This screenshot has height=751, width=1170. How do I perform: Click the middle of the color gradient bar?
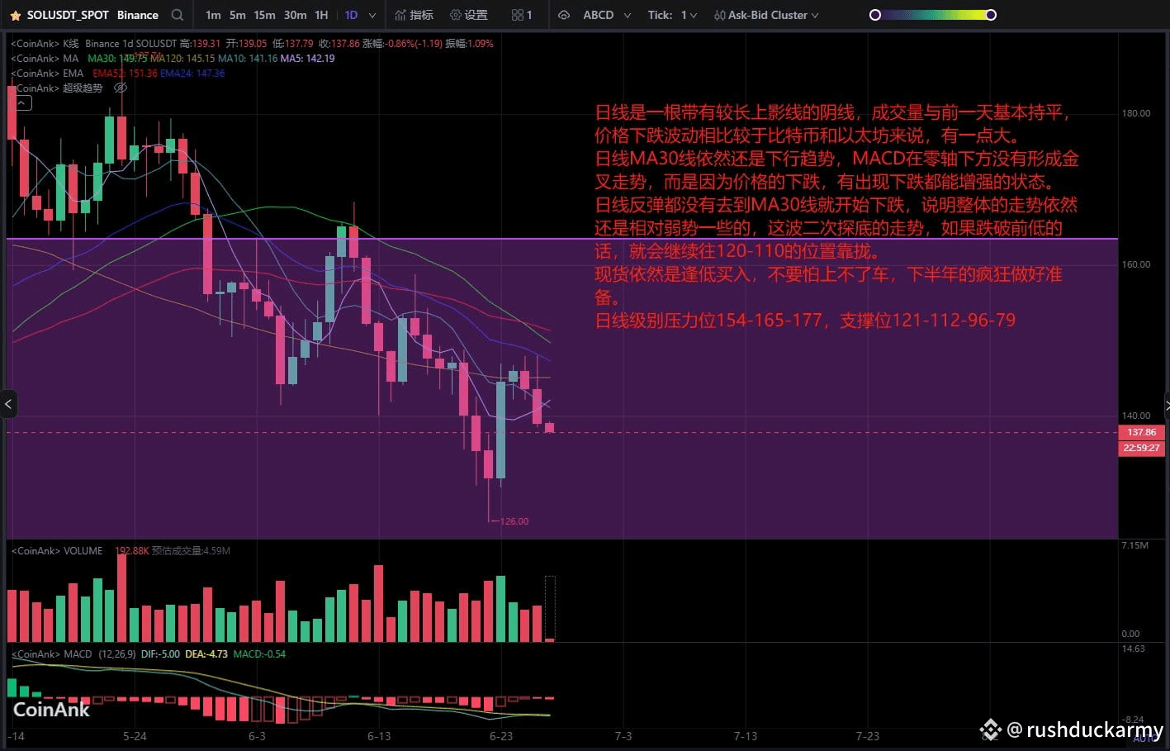tap(933, 15)
